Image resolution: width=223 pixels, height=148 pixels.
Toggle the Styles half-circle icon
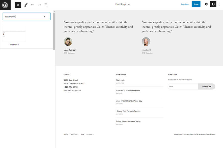[x=213, y=4]
